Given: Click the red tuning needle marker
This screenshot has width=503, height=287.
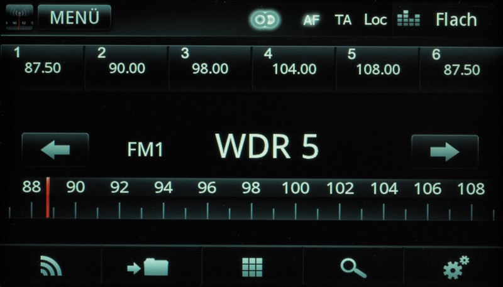Looking at the screenshot, I should pos(48,197).
